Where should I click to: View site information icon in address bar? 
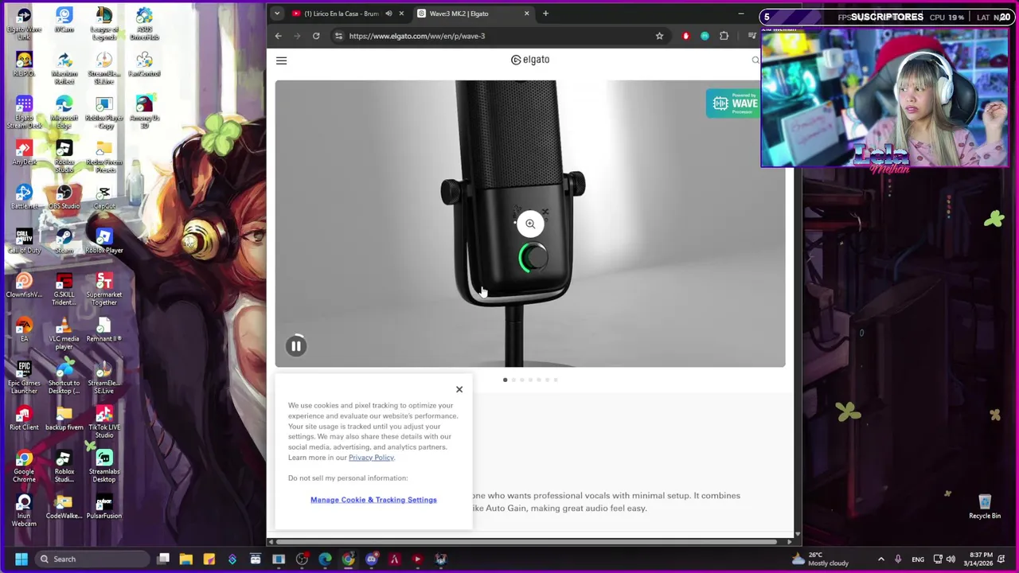pyautogui.click(x=338, y=36)
